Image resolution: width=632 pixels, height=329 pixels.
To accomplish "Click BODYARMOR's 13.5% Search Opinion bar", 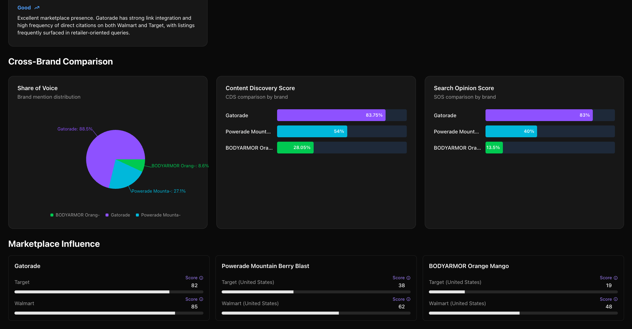I will click(494, 148).
